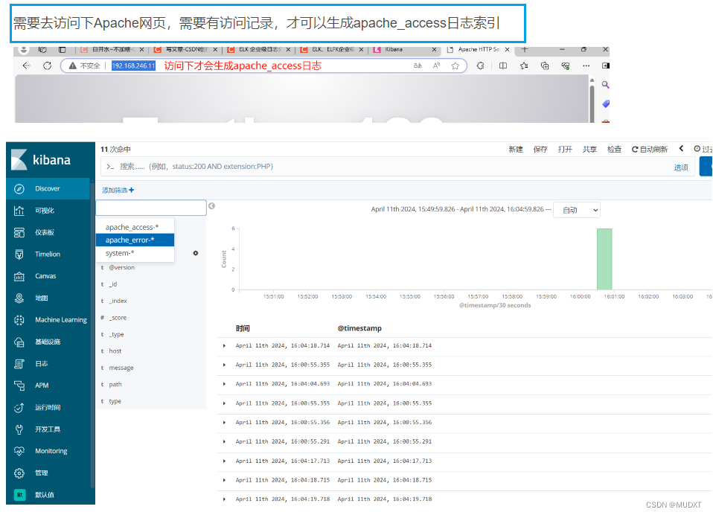Screen dimensions: 713x515
Task: Click the _index field
Action: tap(118, 301)
